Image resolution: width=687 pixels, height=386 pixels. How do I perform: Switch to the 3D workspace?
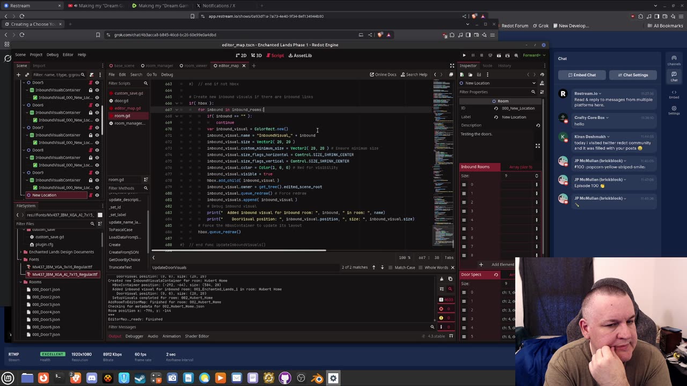[257, 55]
